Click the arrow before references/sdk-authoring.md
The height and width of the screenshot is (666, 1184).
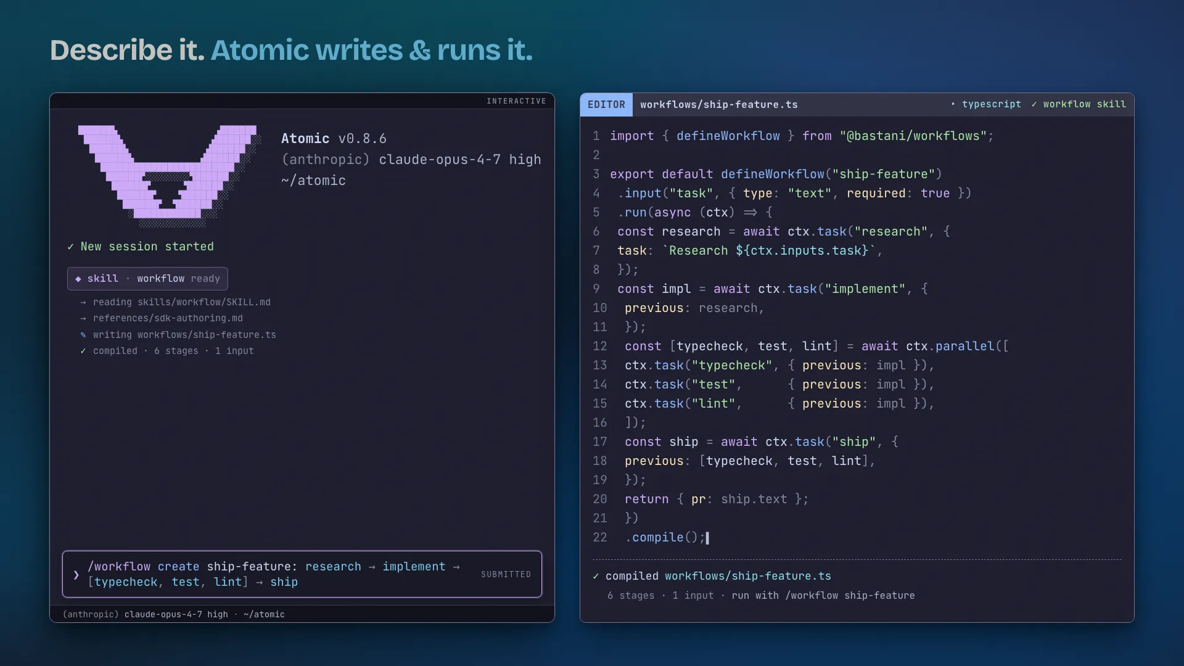(x=83, y=318)
